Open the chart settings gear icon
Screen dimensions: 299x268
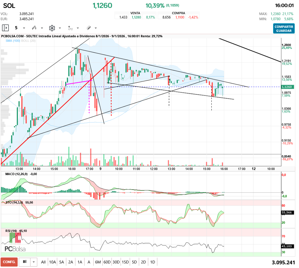pos(52,28)
